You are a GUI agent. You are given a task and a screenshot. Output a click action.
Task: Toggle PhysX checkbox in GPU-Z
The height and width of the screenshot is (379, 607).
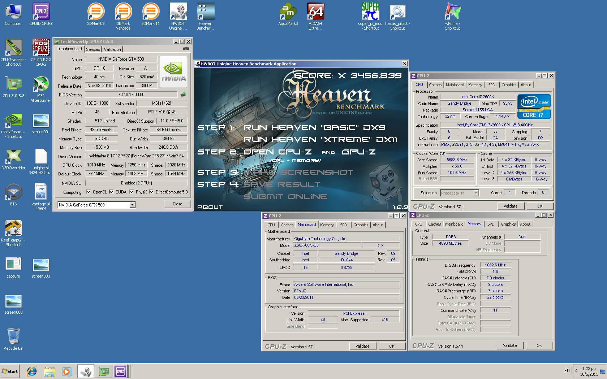click(x=132, y=192)
